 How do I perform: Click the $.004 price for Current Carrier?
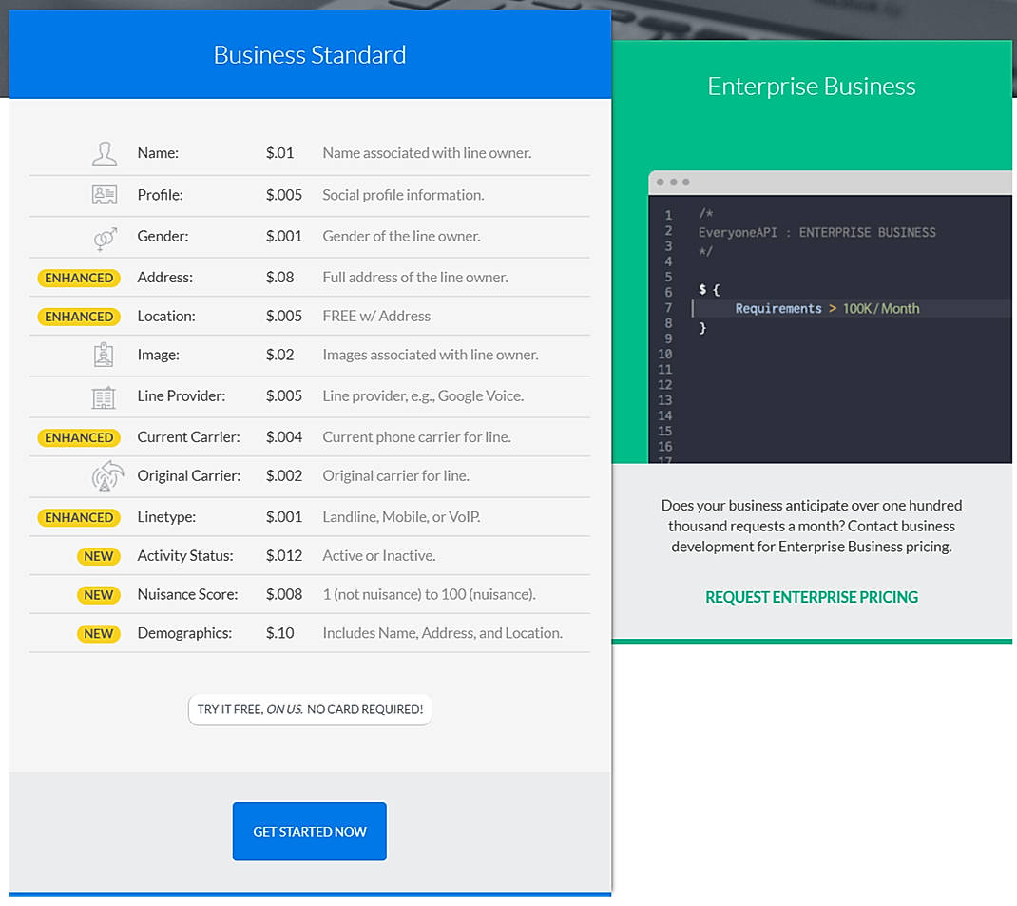284,437
